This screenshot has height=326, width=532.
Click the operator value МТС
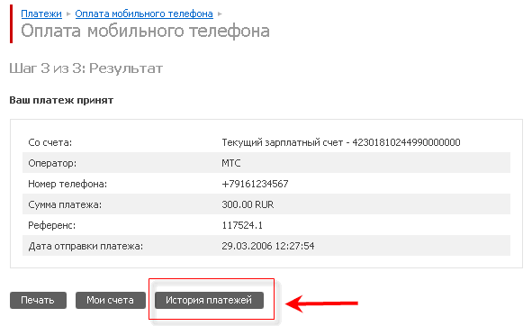click(x=231, y=163)
